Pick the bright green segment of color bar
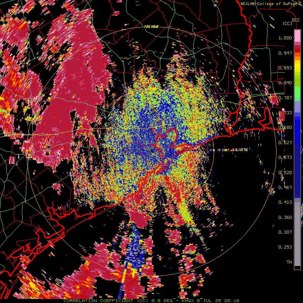This screenshot has width=303, height=303. click(x=297, y=92)
